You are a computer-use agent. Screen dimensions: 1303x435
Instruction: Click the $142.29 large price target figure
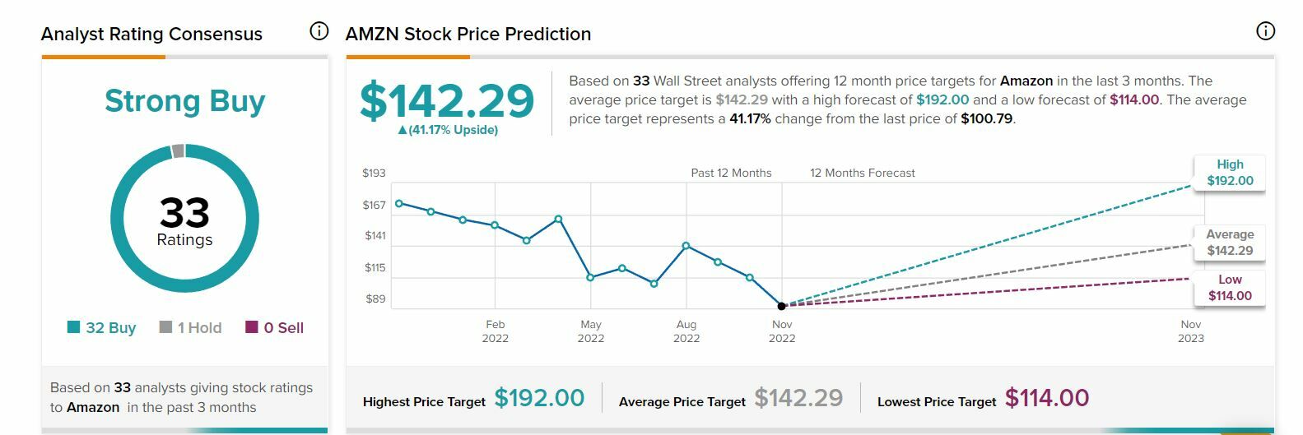tap(447, 100)
